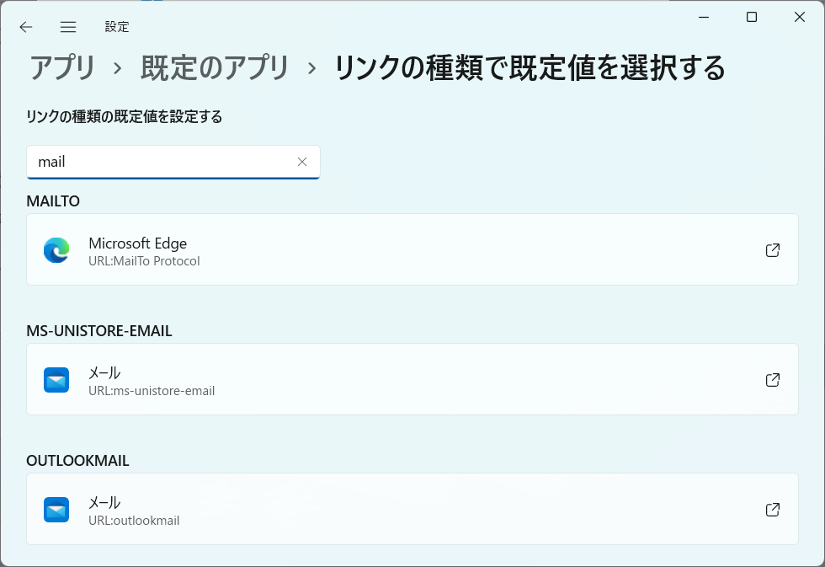This screenshot has height=567, width=825.
Task: Open the メール card for ms-unistore-email
Action: [x=412, y=379]
